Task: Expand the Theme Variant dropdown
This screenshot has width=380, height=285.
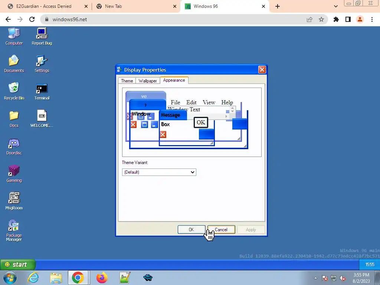Action: click(x=159, y=172)
